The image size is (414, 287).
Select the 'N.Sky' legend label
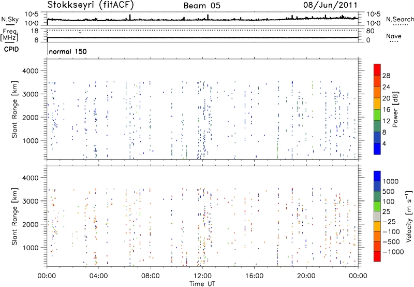point(10,19)
